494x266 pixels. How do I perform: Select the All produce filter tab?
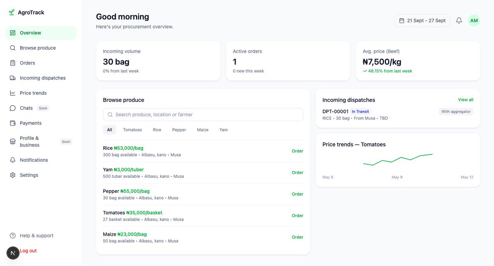[110, 130]
